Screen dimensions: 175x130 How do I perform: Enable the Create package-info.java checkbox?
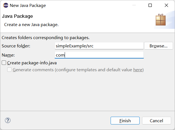pos(4,63)
